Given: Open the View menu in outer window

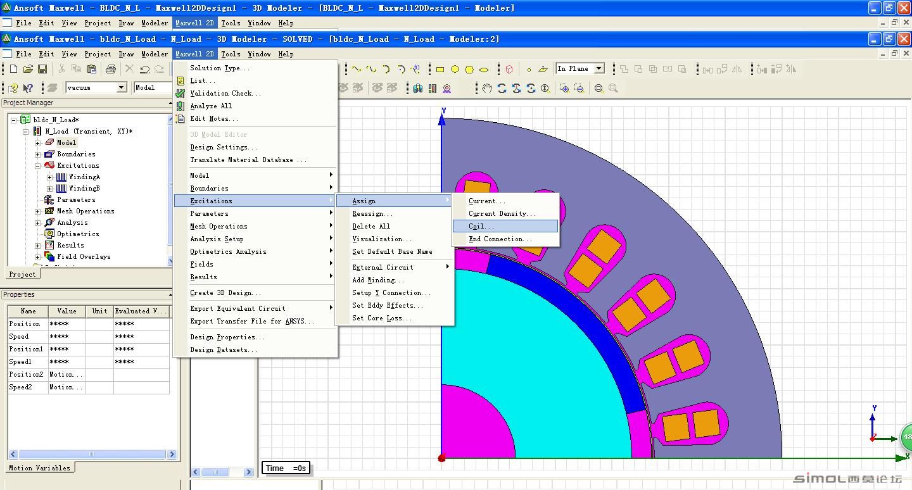Looking at the screenshot, I should coord(69,23).
